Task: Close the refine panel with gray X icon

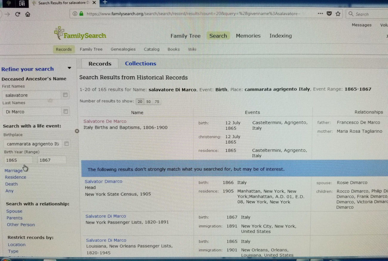Action: coord(77,131)
